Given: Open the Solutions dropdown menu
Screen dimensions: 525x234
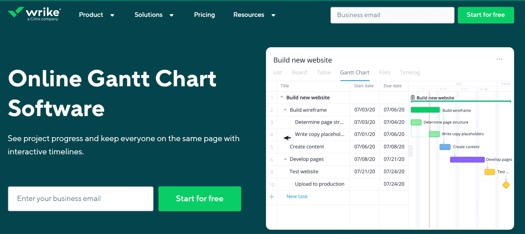Looking at the screenshot, I should 154,15.
